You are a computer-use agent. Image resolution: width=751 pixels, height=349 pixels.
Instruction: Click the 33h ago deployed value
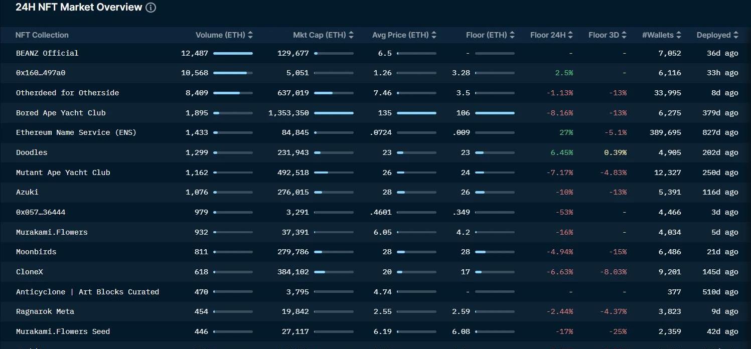722,73
